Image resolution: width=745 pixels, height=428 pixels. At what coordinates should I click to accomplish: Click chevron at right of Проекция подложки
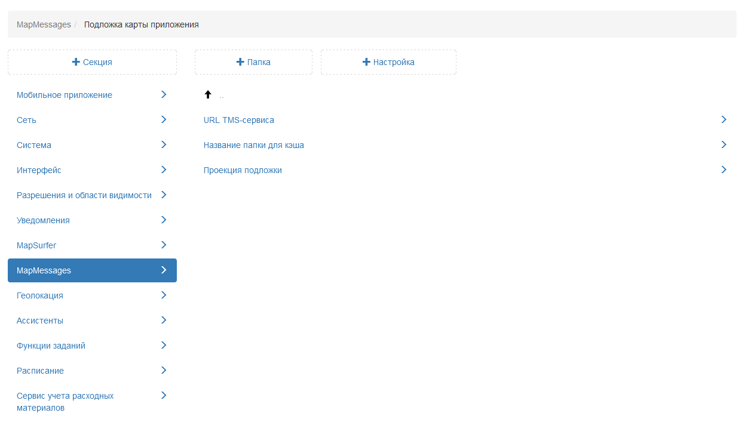[x=723, y=170]
